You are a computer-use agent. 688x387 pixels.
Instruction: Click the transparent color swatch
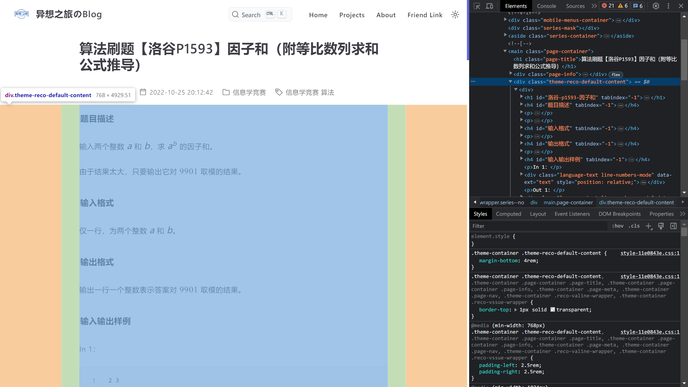553,310
